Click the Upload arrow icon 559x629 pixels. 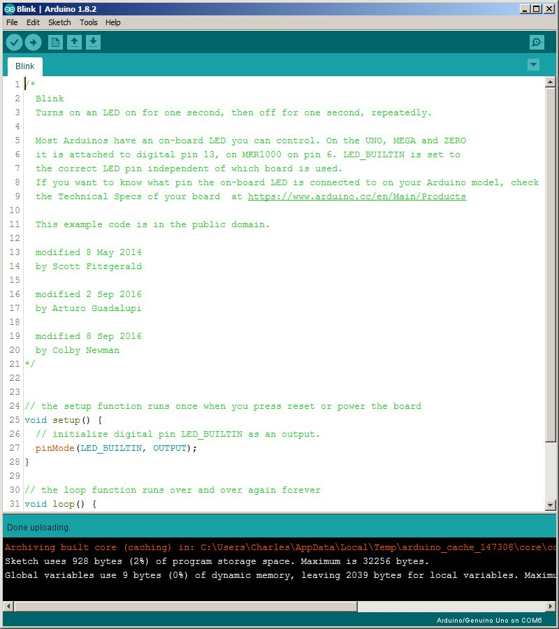point(33,43)
